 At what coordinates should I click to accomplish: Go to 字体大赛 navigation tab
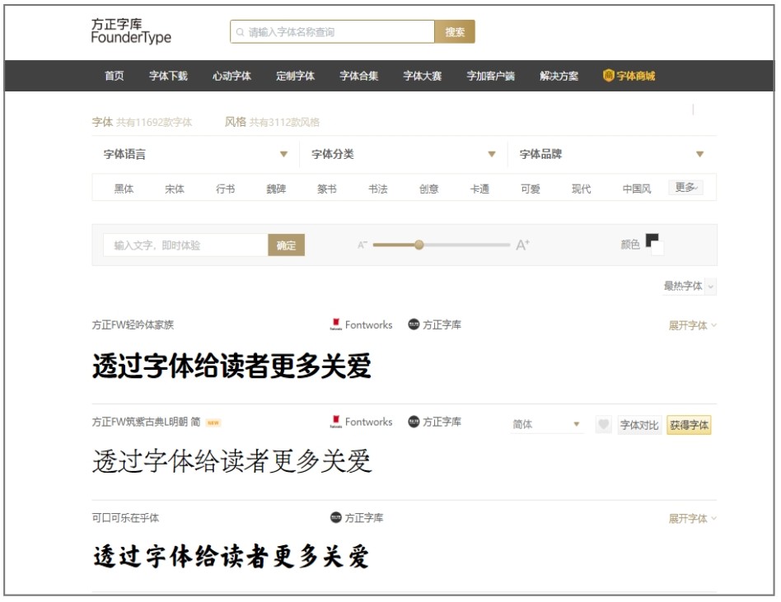coord(422,76)
